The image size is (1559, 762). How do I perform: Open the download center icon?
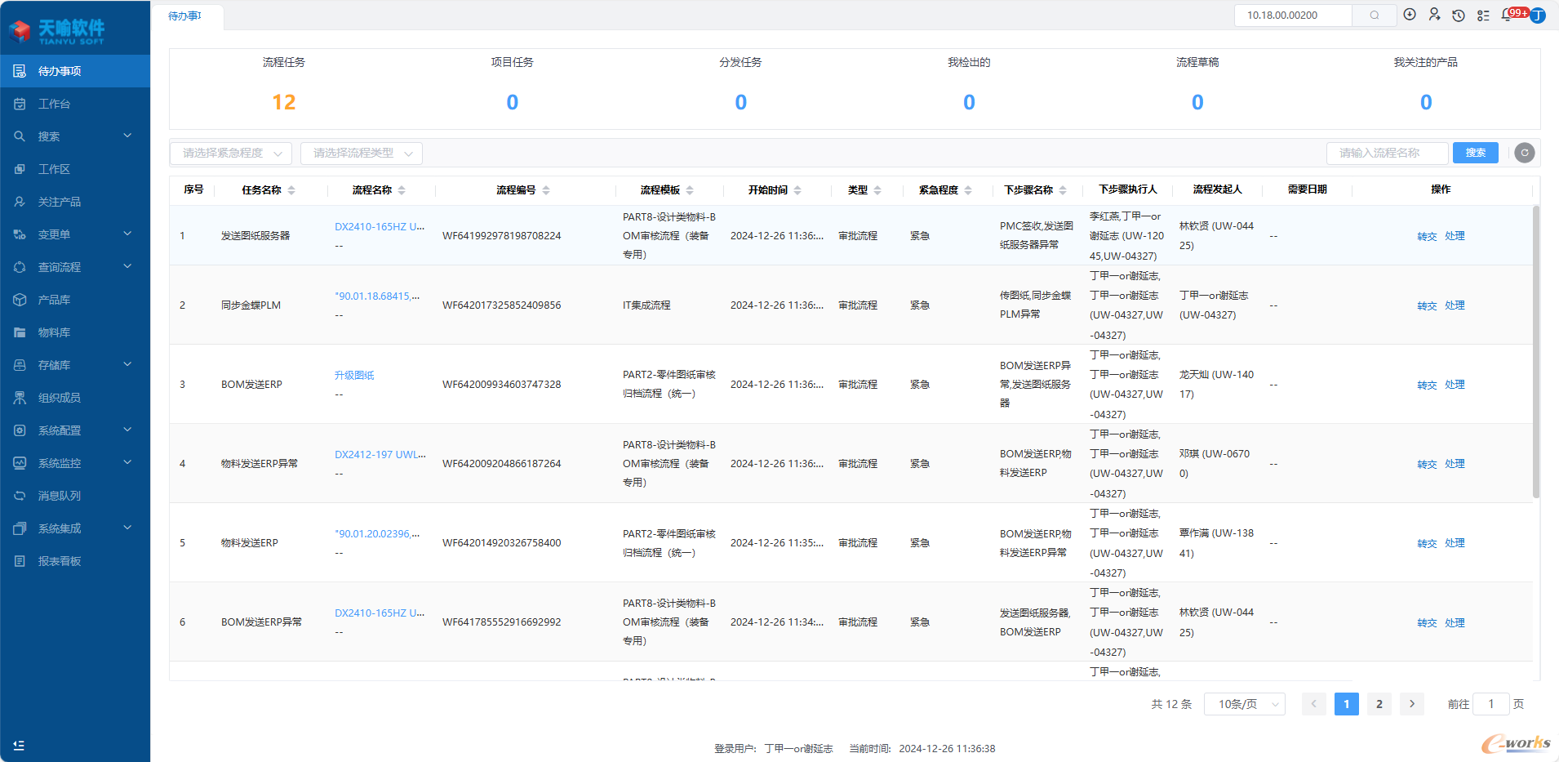point(1410,15)
